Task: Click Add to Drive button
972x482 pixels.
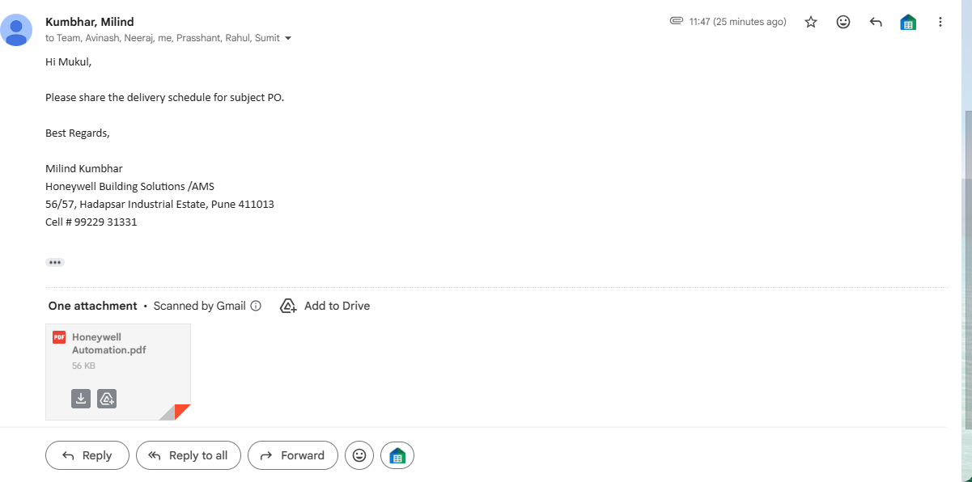Action: tap(325, 306)
